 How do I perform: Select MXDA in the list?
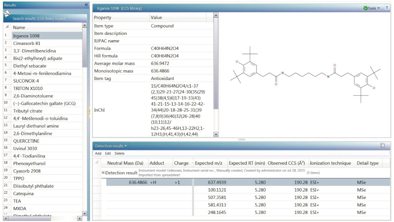47,208
